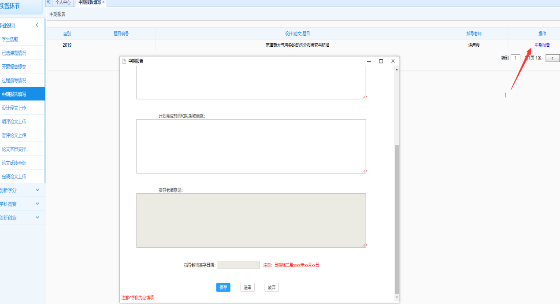Close the 中期报告 dialog with the X icon
The image size is (560, 304).
point(393,61)
